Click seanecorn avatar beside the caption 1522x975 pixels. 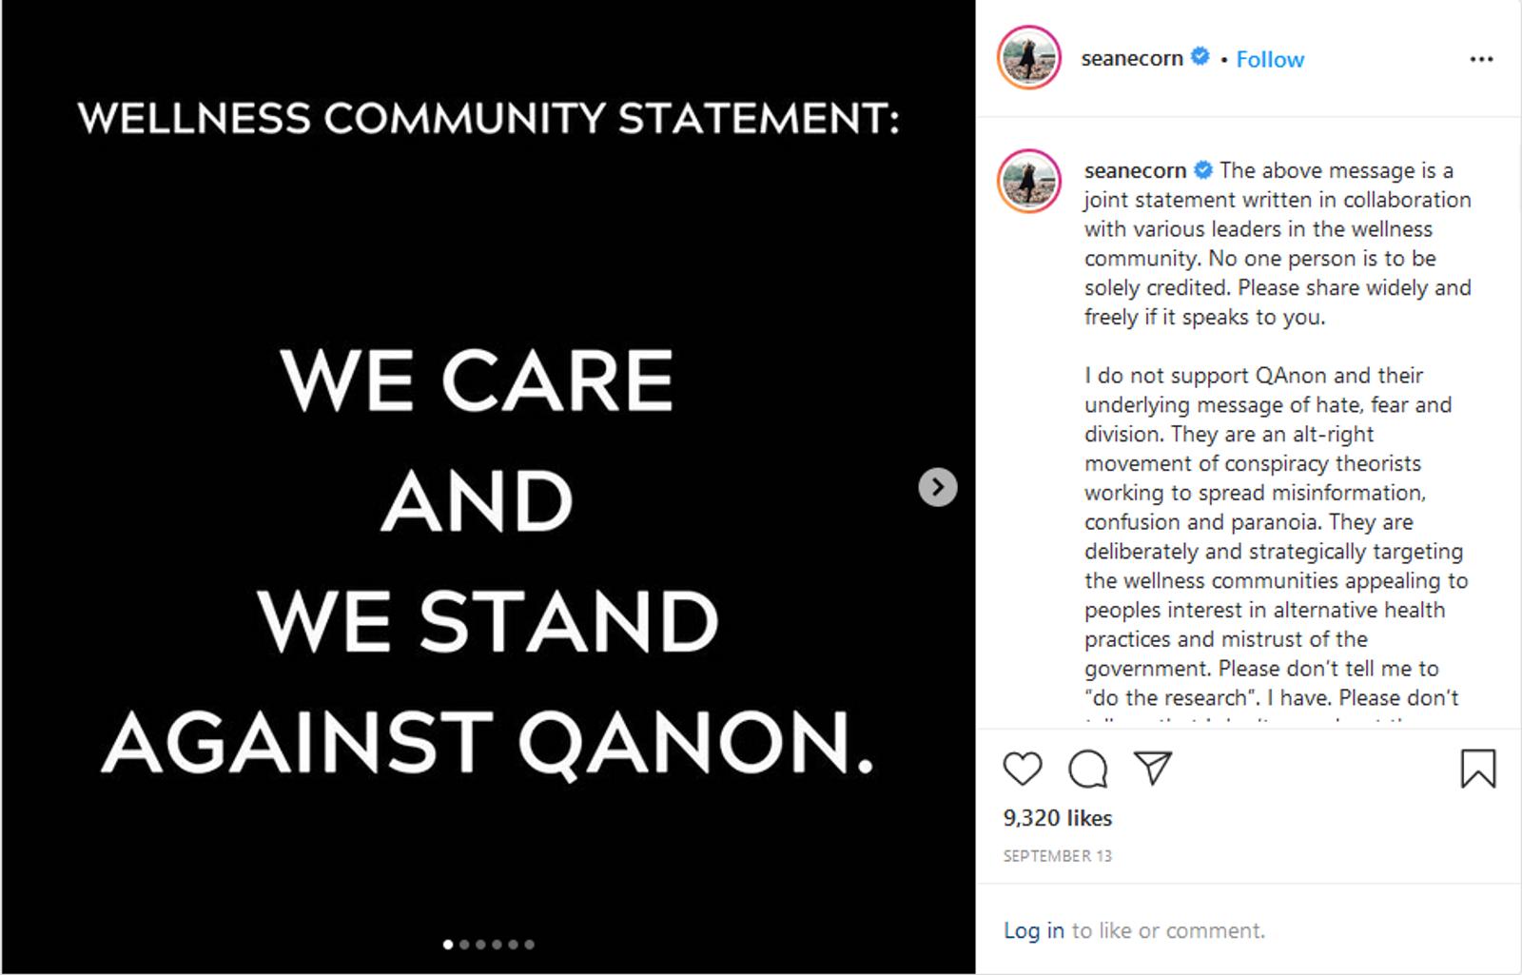coord(1028,182)
